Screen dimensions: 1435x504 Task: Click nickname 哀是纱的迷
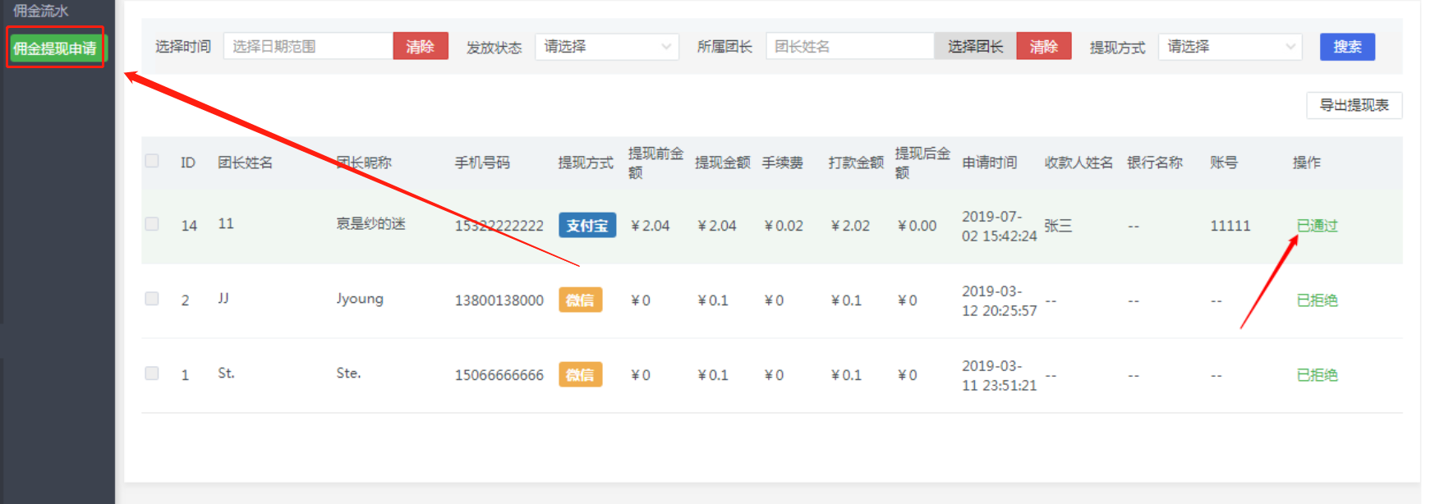pos(370,223)
